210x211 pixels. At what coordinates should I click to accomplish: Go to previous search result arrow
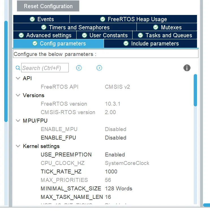tap(79, 68)
